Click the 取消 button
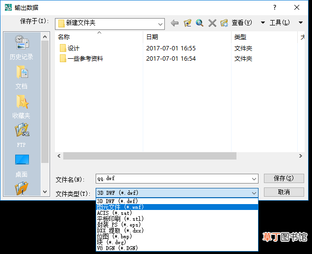This screenshot has height=254, width=312. click(x=284, y=192)
